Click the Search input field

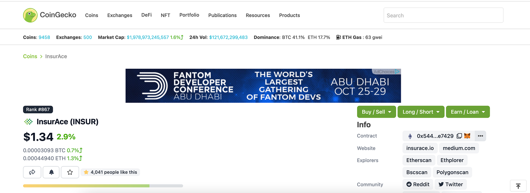[443, 15]
